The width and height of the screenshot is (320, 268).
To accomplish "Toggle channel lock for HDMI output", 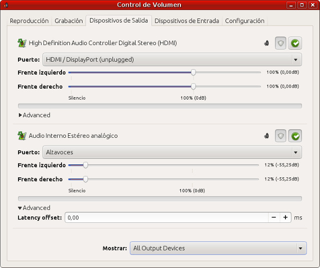I will pyautogui.click(x=281, y=43).
